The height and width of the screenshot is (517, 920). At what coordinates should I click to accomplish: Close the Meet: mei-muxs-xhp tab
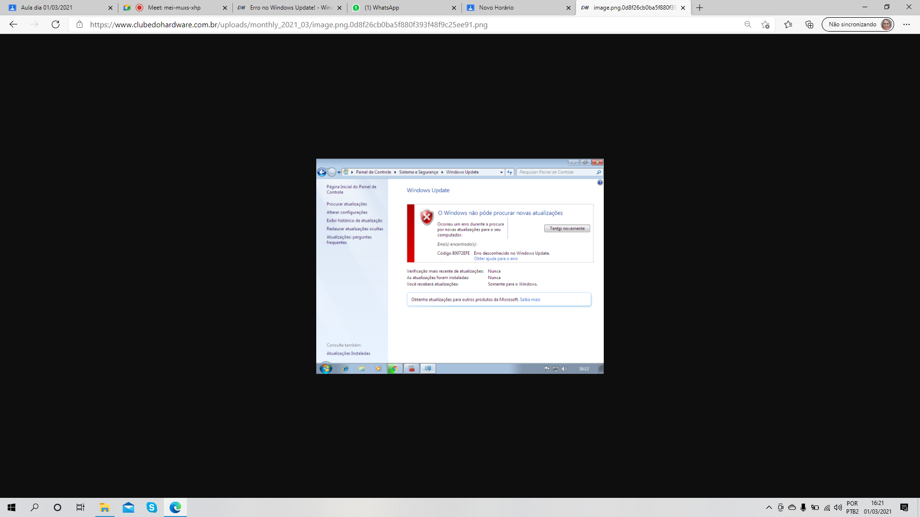pos(225,8)
